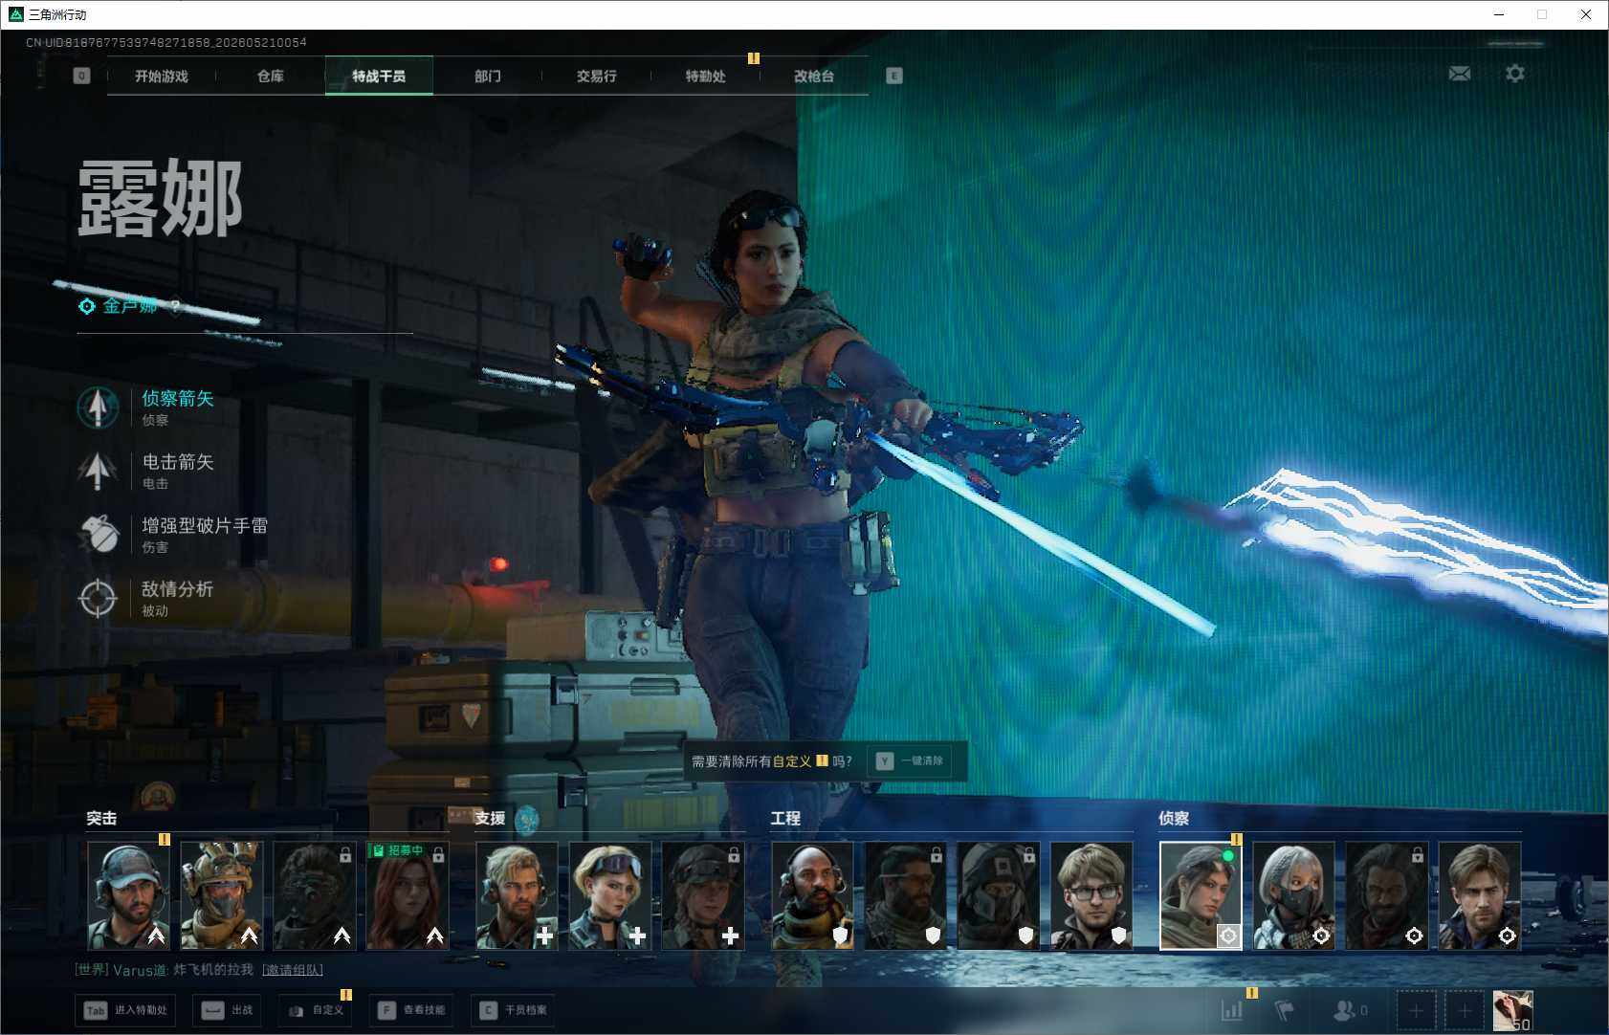
Task: Open the 开始游戏 tab
Action: pos(162,77)
